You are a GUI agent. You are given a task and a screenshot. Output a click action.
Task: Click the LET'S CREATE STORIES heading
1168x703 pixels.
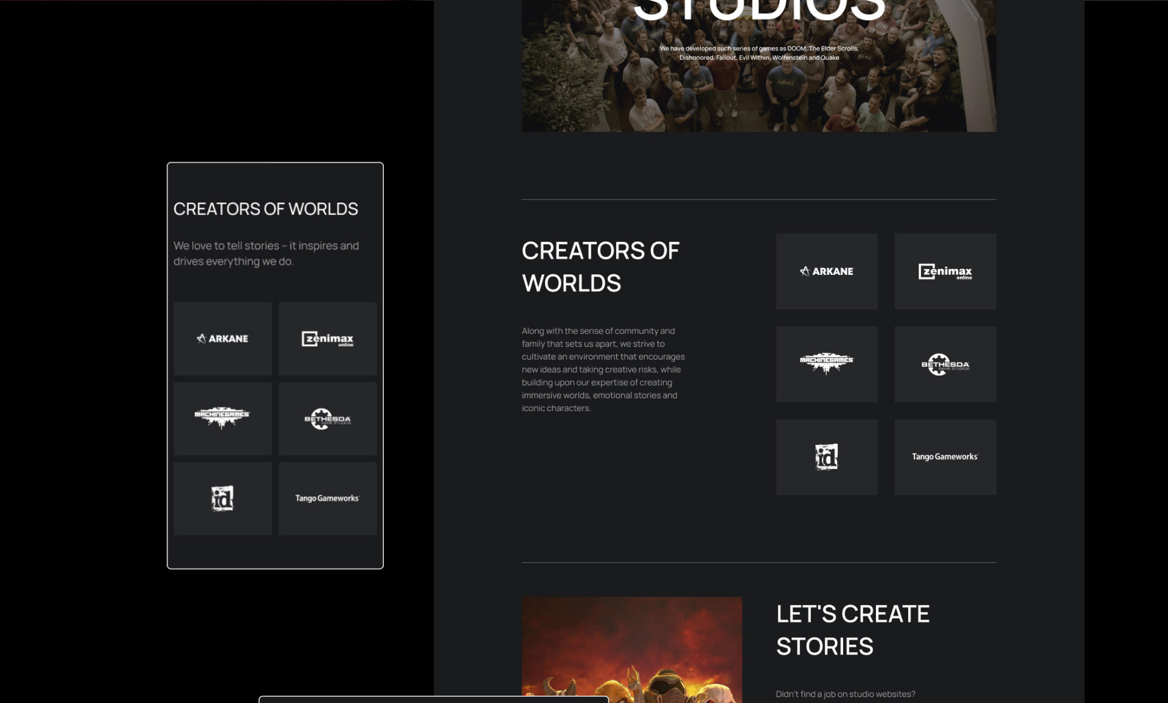click(x=852, y=630)
